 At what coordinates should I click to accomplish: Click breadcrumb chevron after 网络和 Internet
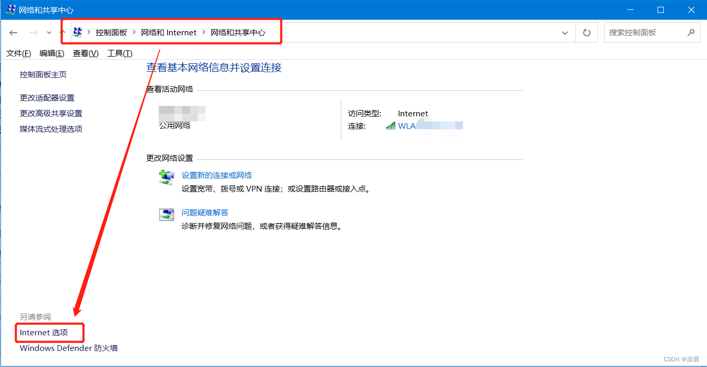204,33
